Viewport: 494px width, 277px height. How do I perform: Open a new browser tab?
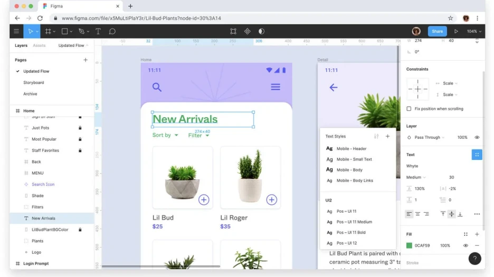(x=130, y=6)
